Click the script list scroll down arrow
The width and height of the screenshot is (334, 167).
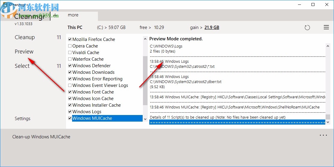click(145, 119)
